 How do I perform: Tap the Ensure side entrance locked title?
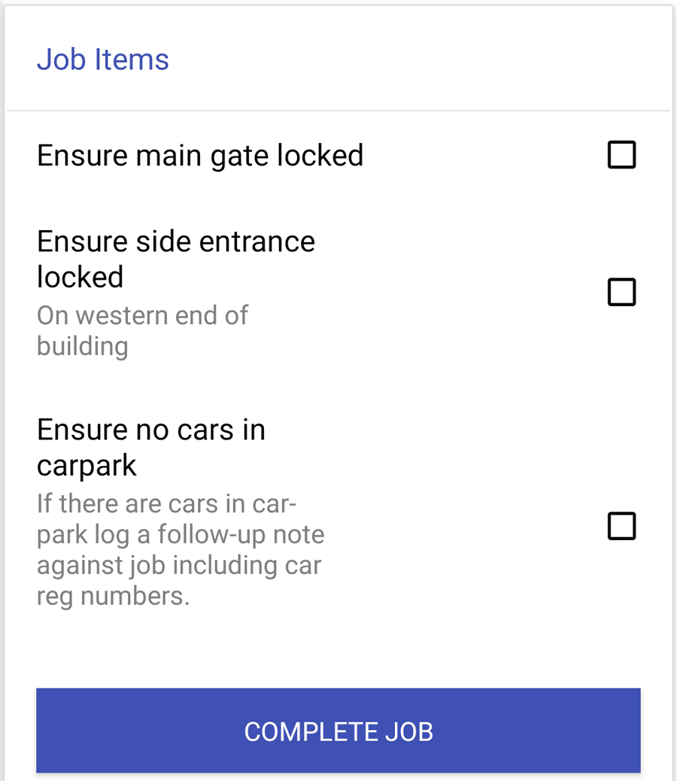tap(176, 259)
